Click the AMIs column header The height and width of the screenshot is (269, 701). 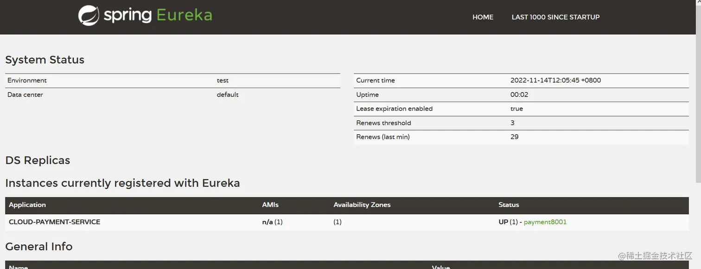coord(270,205)
